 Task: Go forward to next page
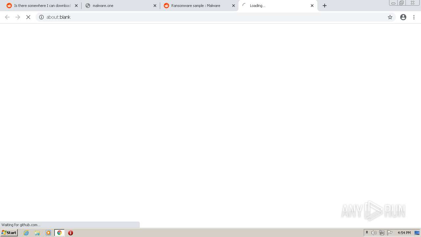tap(18, 17)
